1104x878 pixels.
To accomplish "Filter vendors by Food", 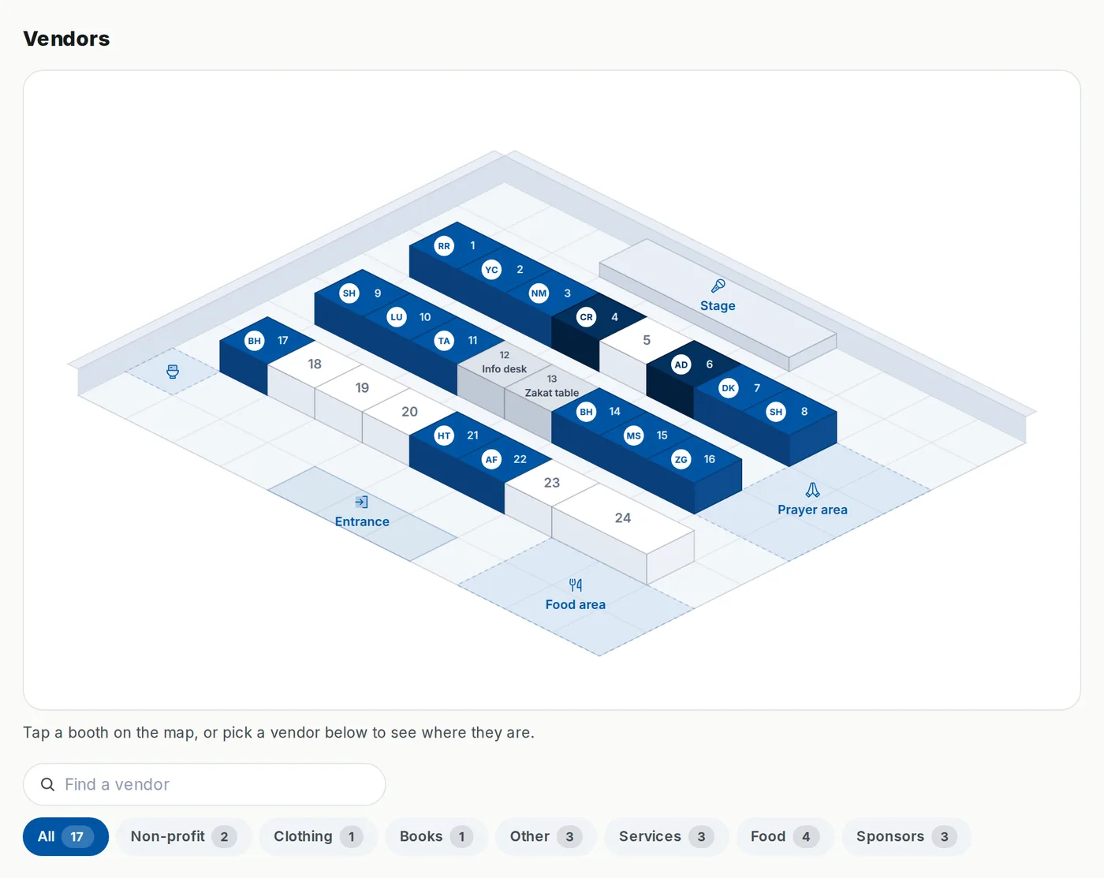I will click(785, 836).
